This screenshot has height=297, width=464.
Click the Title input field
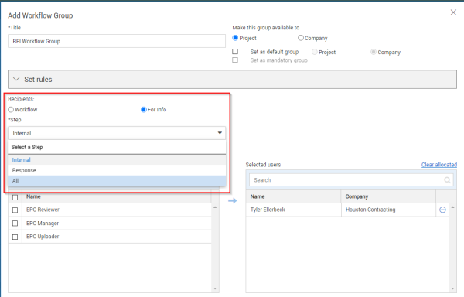click(117, 41)
